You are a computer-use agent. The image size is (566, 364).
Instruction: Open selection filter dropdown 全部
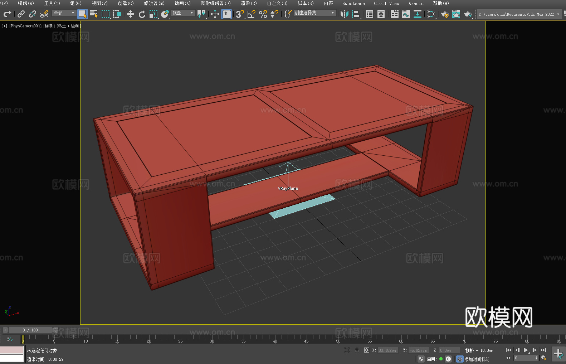(64, 13)
